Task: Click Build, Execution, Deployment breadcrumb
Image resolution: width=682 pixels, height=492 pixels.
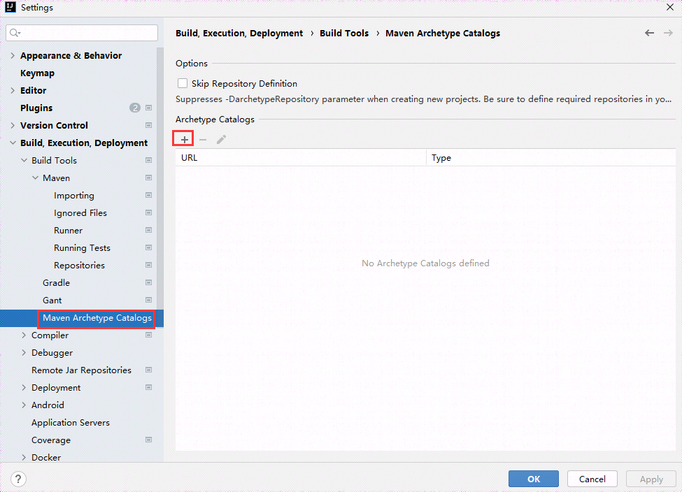Action: tap(239, 33)
